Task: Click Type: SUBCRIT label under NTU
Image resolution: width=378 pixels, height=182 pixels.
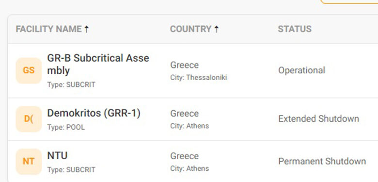Action: pyautogui.click(x=71, y=170)
